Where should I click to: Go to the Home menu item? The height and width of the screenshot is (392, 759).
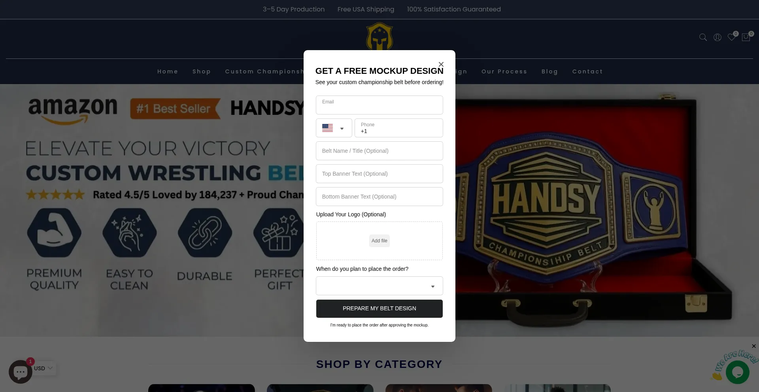168,71
